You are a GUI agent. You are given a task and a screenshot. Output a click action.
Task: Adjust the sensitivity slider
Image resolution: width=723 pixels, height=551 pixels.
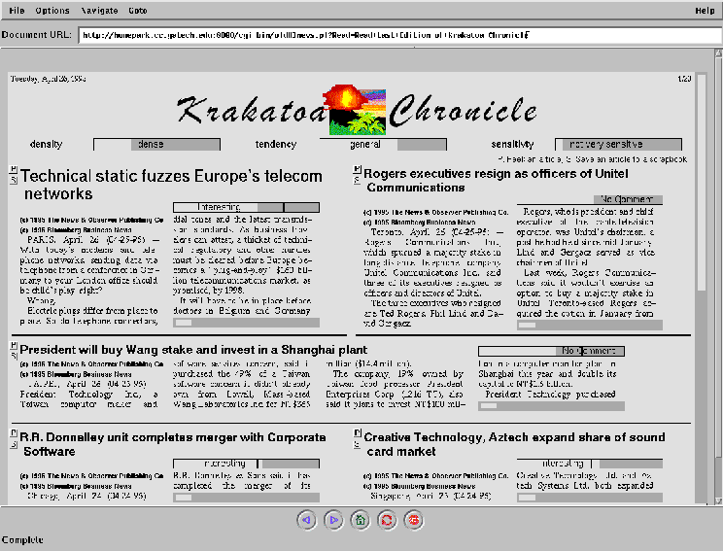[x=612, y=145]
